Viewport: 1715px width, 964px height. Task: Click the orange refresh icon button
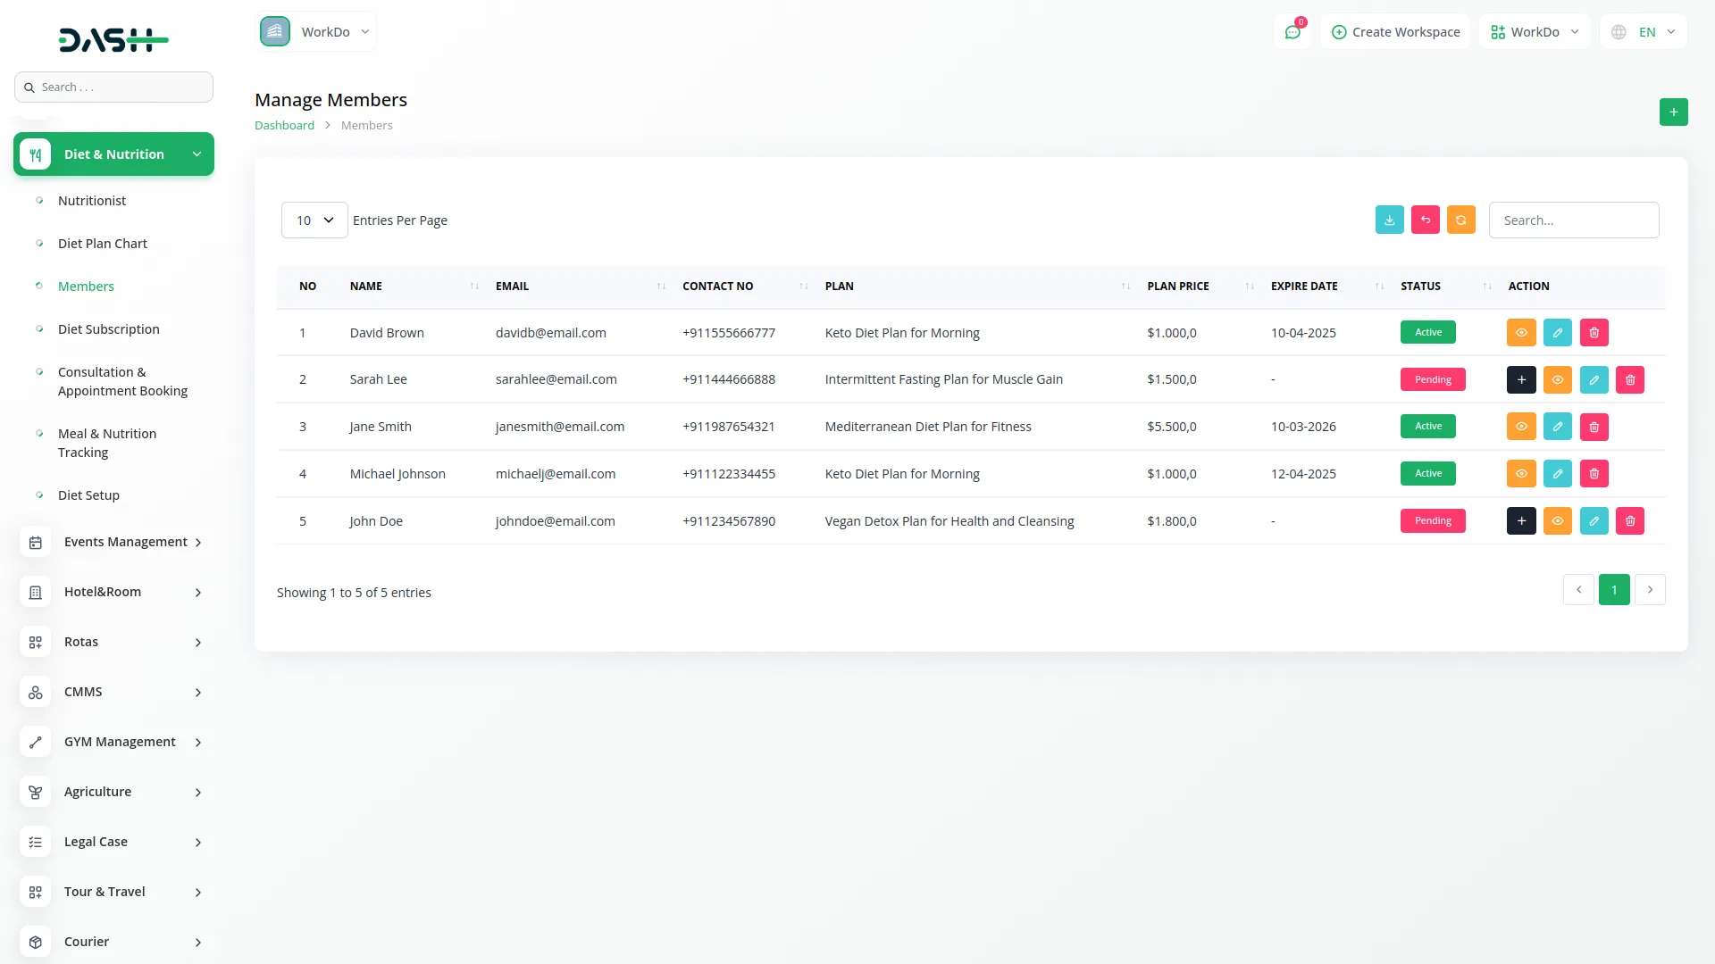click(1460, 220)
